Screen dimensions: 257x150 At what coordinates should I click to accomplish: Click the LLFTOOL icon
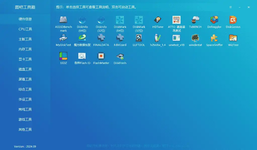pos(139,38)
